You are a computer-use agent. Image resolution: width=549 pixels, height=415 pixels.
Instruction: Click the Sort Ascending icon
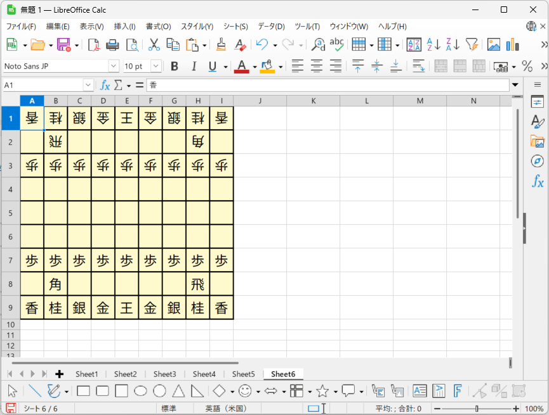(x=433, y=44)
